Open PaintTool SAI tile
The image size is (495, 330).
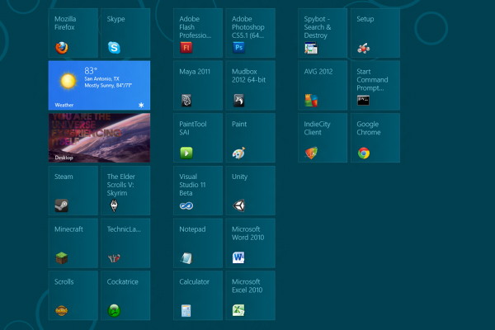[198, 138]
